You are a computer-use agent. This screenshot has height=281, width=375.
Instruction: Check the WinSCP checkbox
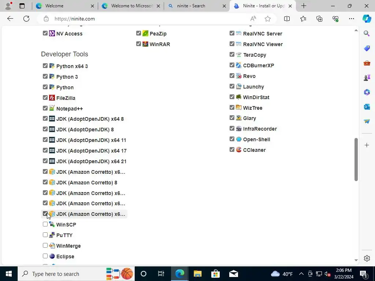pos(45,224)
